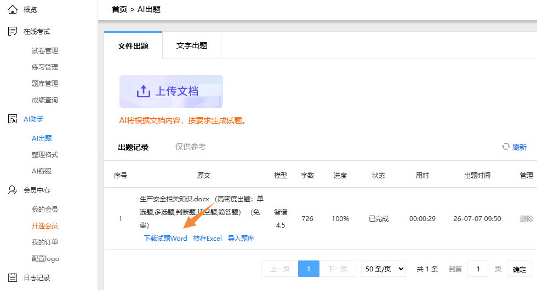This screenshot has width=537, height=290.
Task: Click the home icon beside 概览
Action: (12, 9)
